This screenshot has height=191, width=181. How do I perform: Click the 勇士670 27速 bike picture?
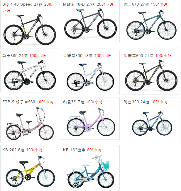[151, 25]
